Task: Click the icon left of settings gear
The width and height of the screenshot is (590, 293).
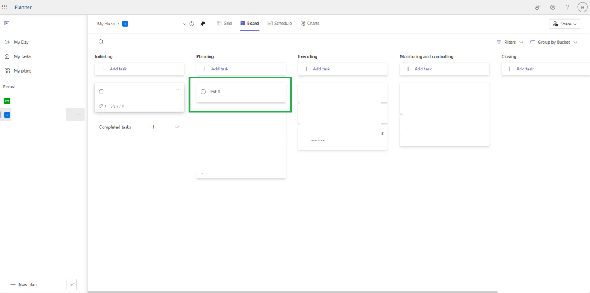Action: [x=538, y=7]
